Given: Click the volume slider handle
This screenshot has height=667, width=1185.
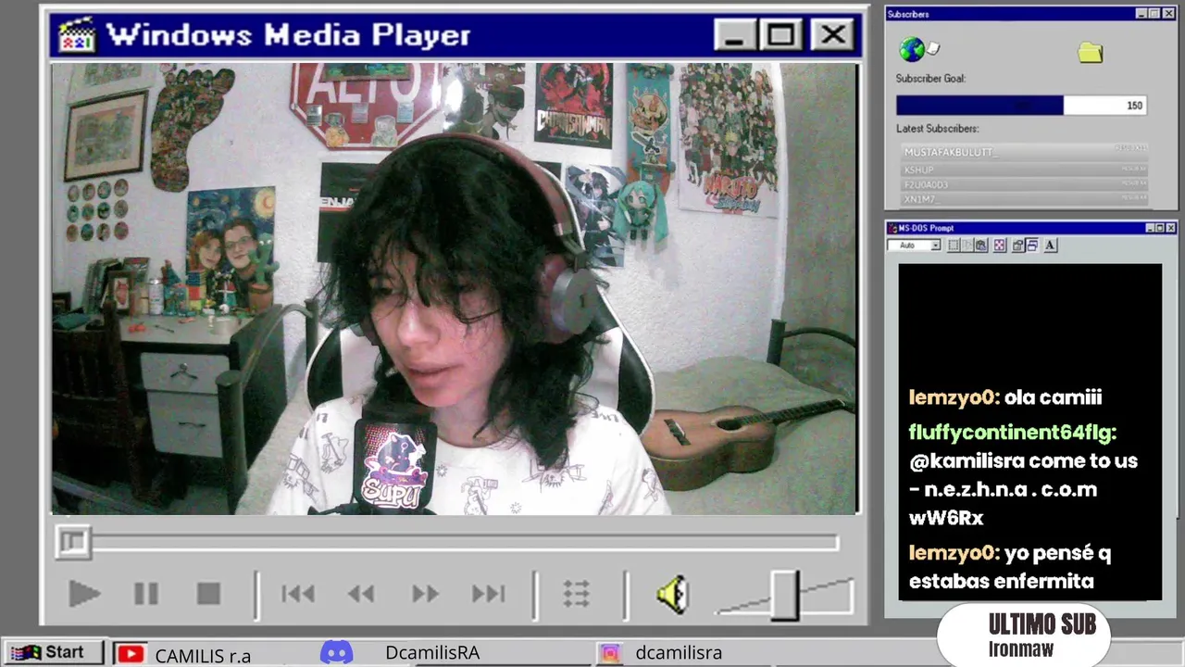Looking at the screenshot, I should coord(785,596).
